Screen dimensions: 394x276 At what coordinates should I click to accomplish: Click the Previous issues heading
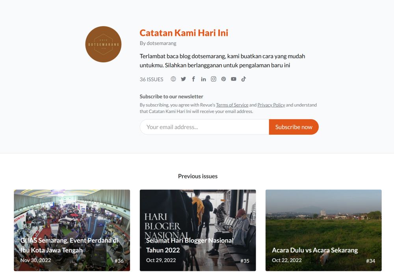198,176
